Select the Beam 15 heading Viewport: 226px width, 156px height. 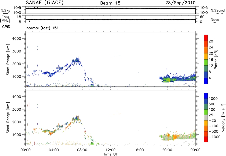(x=110, y=3)
